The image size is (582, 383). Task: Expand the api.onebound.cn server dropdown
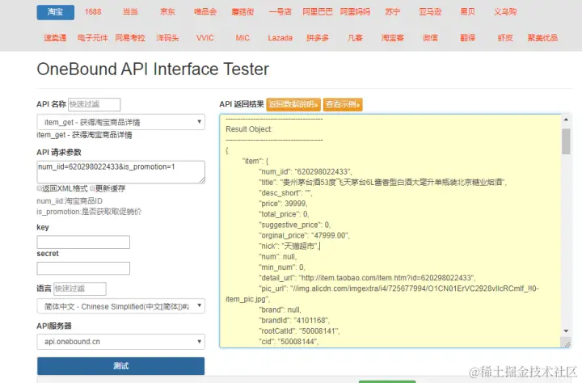[x=120, y=342]
